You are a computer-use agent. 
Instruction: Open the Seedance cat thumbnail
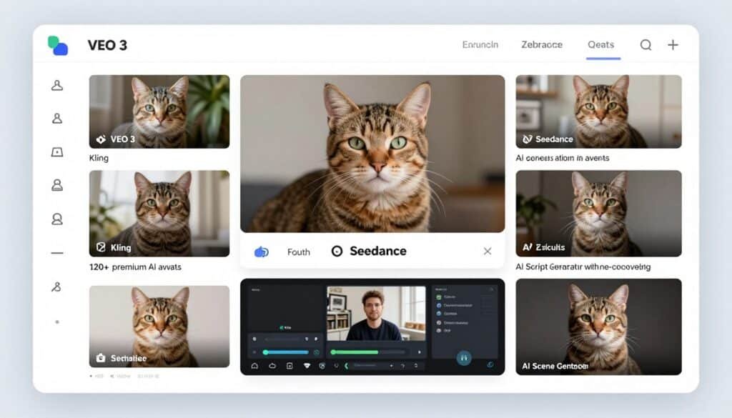[x=598, y=111]
